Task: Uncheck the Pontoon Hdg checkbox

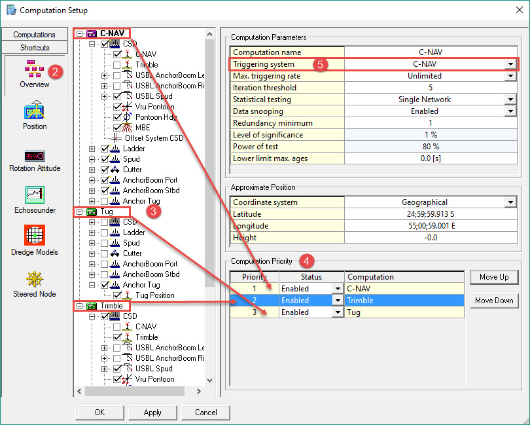Action: [x=117, y=117]
